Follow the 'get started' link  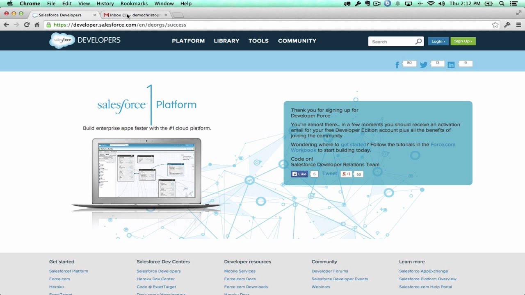tap(353, 145)
